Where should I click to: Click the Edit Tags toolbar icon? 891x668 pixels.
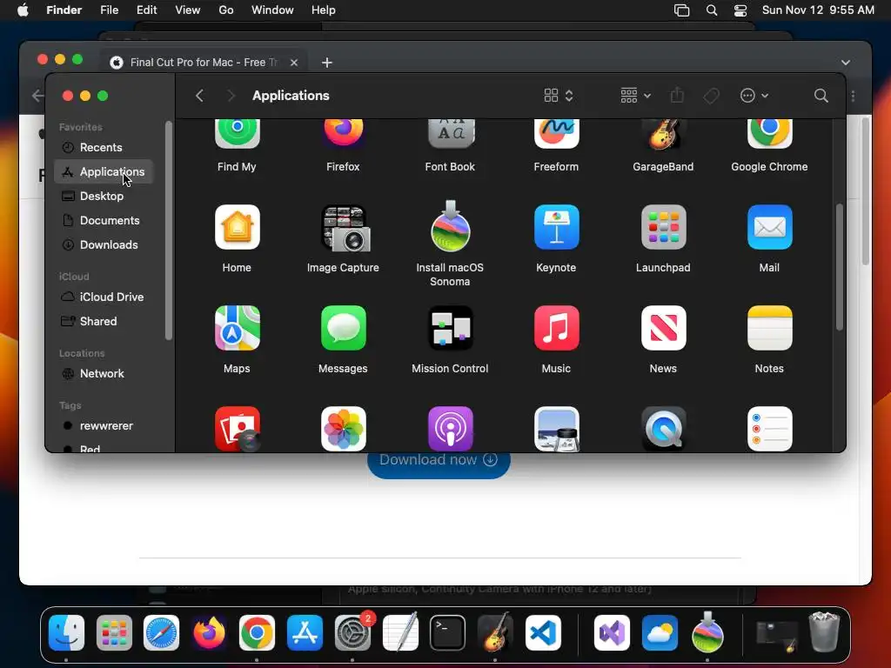tap(711, 96)
